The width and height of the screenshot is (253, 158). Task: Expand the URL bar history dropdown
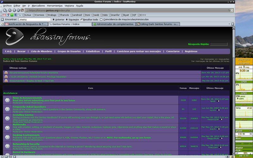(232, 10)
